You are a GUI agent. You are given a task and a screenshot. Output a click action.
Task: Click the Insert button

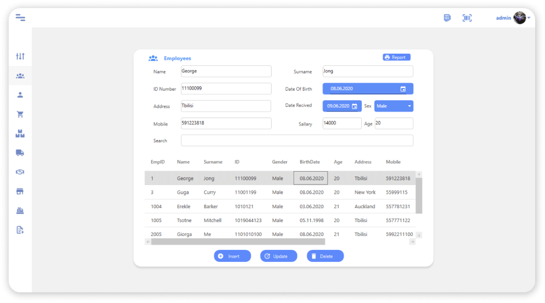click(232, 256)
